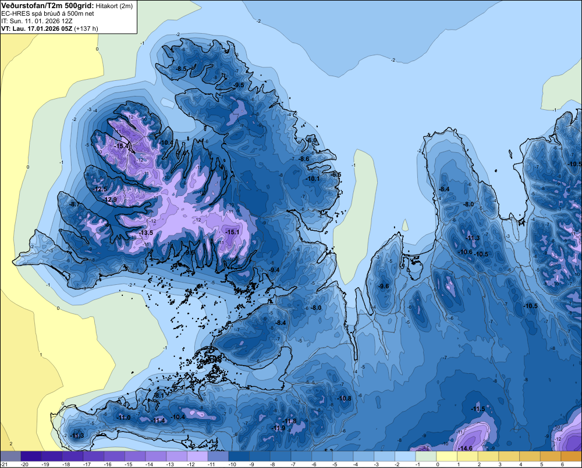Click the -10.8 temperature label

(344, 398)
